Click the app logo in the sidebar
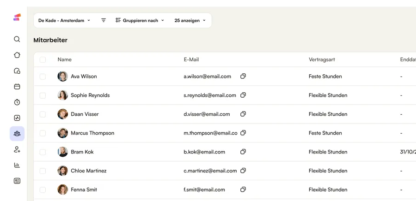416x201 pixels. click(x=17, y=17)
